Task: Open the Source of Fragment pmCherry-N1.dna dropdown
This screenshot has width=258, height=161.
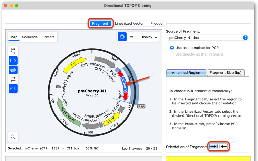Action: (207, 38)
